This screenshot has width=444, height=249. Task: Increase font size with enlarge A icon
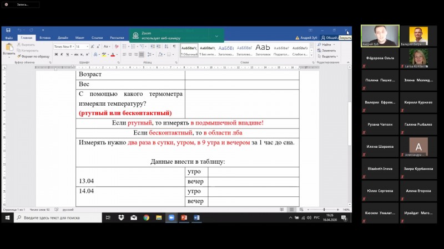pyautogui.click(x=92, y=46)
